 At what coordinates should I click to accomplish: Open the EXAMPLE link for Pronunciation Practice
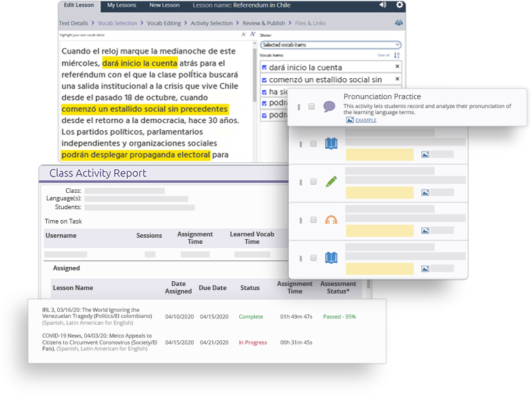[366, 120]
